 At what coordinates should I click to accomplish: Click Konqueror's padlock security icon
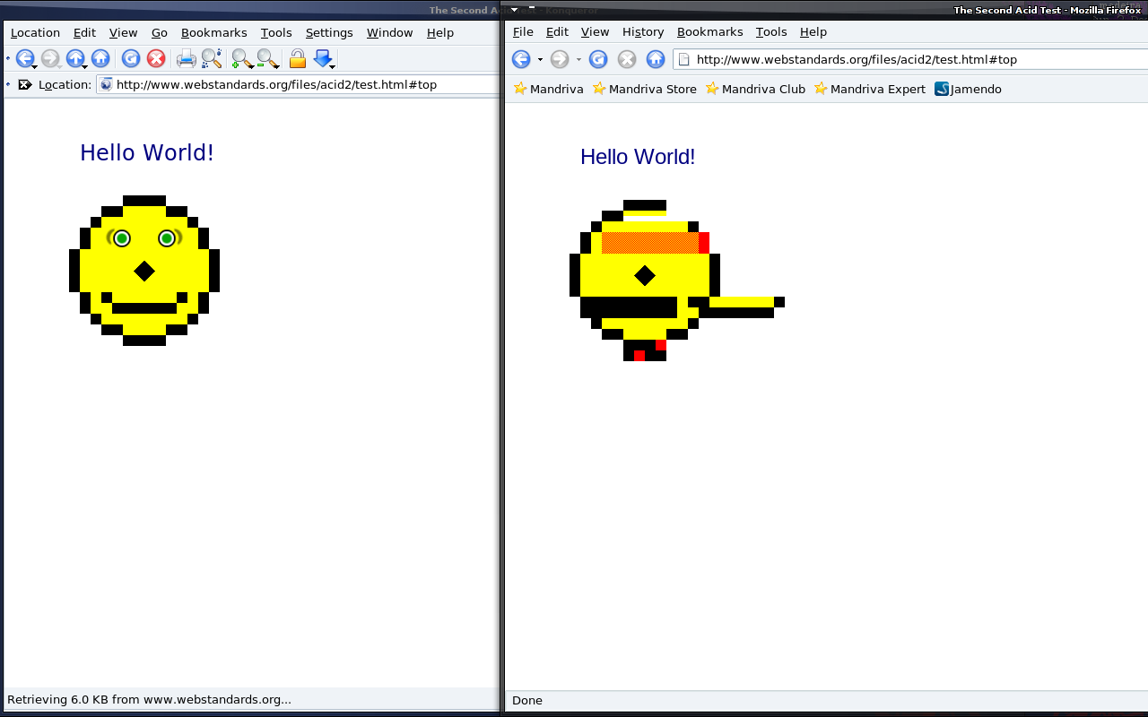coord(297,59)
